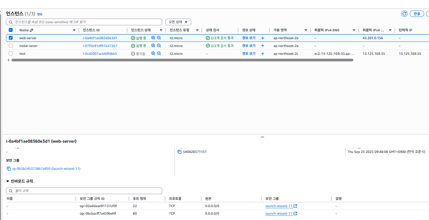Copy security group ID sg-063b2453728b7a950 icon
The height and width of the screenshot is (220, 429).
(x=9, y=169)
